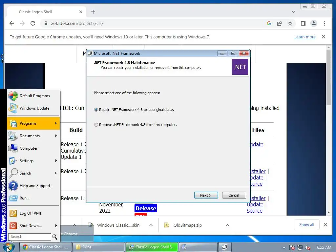This screenshot has height=252, width=336.
Task: Expand Documents submenu in Start menu
Action: [33, 136]
